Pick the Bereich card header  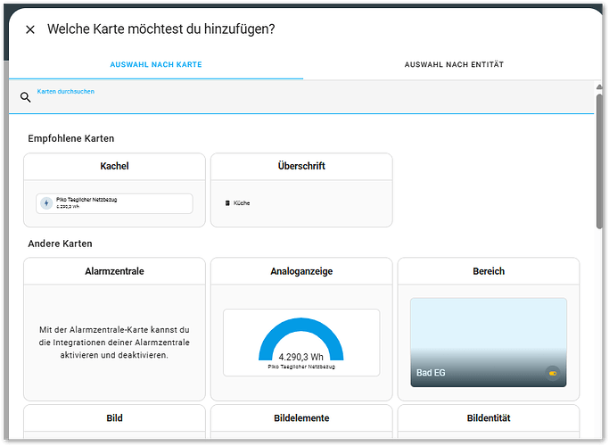click(x=489, y=271)
